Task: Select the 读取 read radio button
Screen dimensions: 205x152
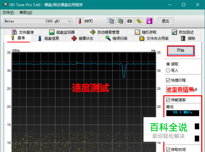Action: (172, 64)
